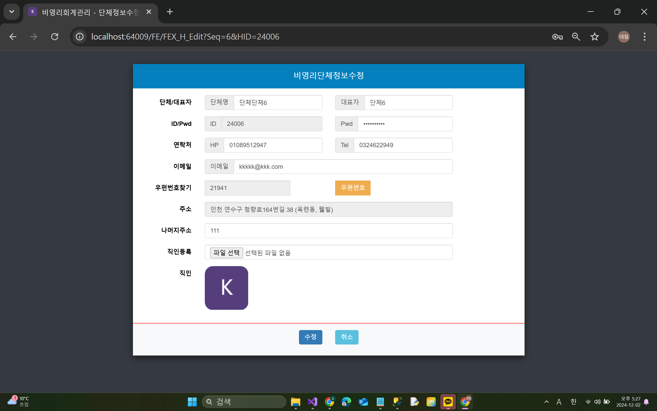Edit the 대표자 field with 단체6

[408, 102]
